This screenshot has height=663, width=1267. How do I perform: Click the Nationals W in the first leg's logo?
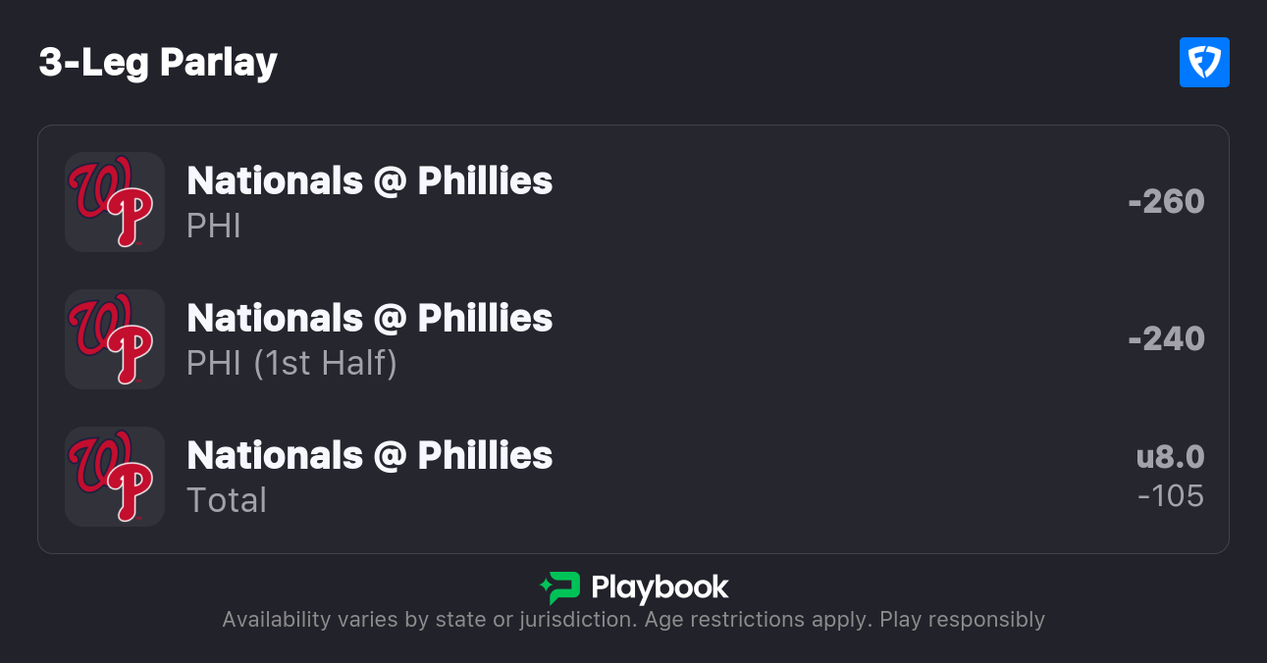pyautogui.click(x=98, y=188)
